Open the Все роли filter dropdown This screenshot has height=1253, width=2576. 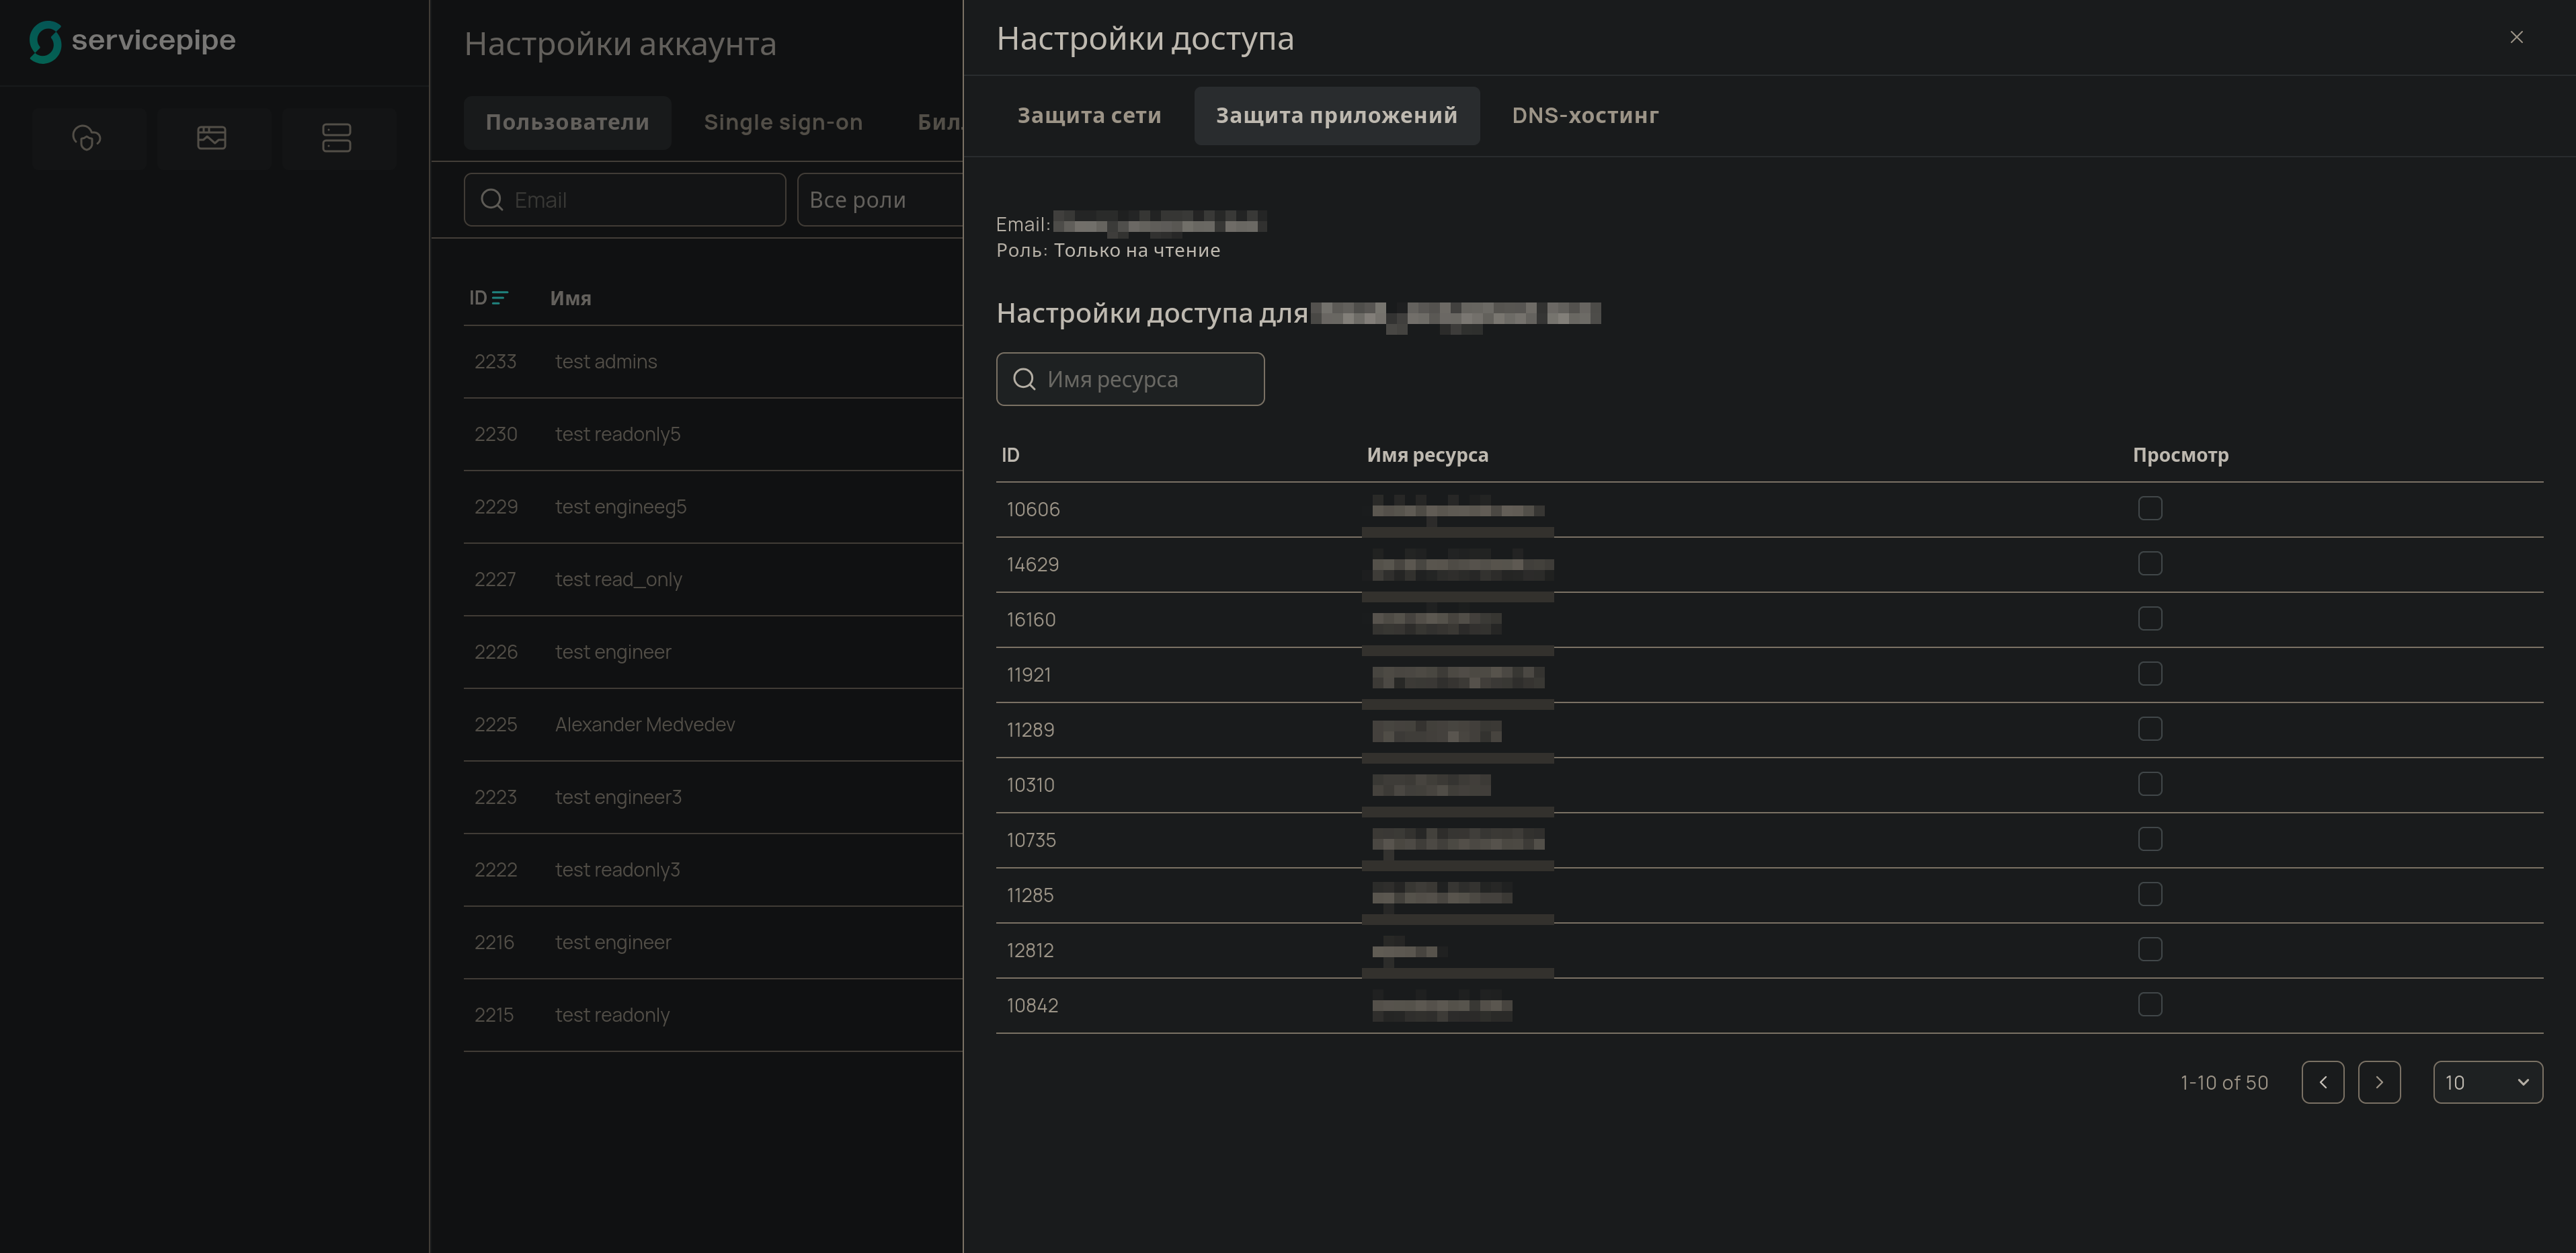880,200
